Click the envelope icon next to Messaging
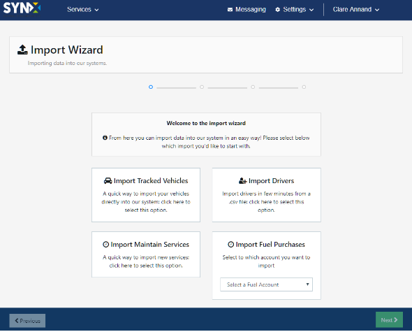412x332 pixels. point(230,10)
